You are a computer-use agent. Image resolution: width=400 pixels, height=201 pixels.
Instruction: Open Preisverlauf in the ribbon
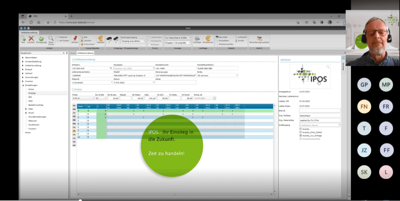(88, 44)
